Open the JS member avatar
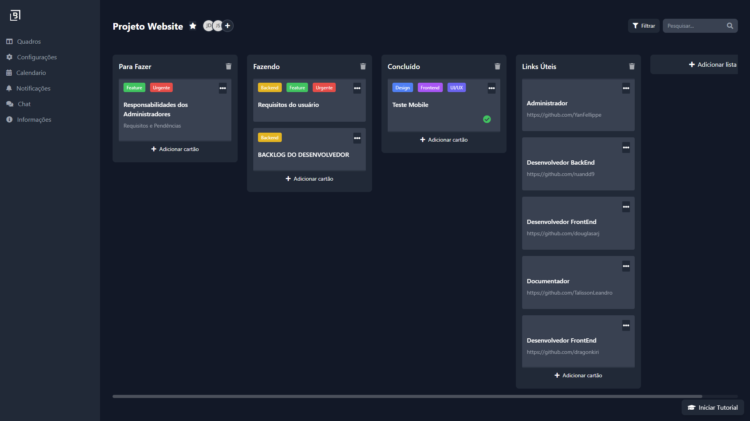This screenshot has width=750, height=421. click(x=218, y=26)
